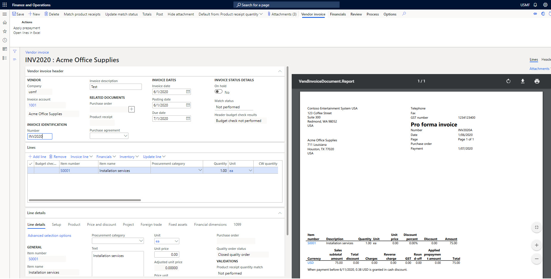Open the notifications bell
The height and width of the screenshot is (279, 551).
[535, 5]
